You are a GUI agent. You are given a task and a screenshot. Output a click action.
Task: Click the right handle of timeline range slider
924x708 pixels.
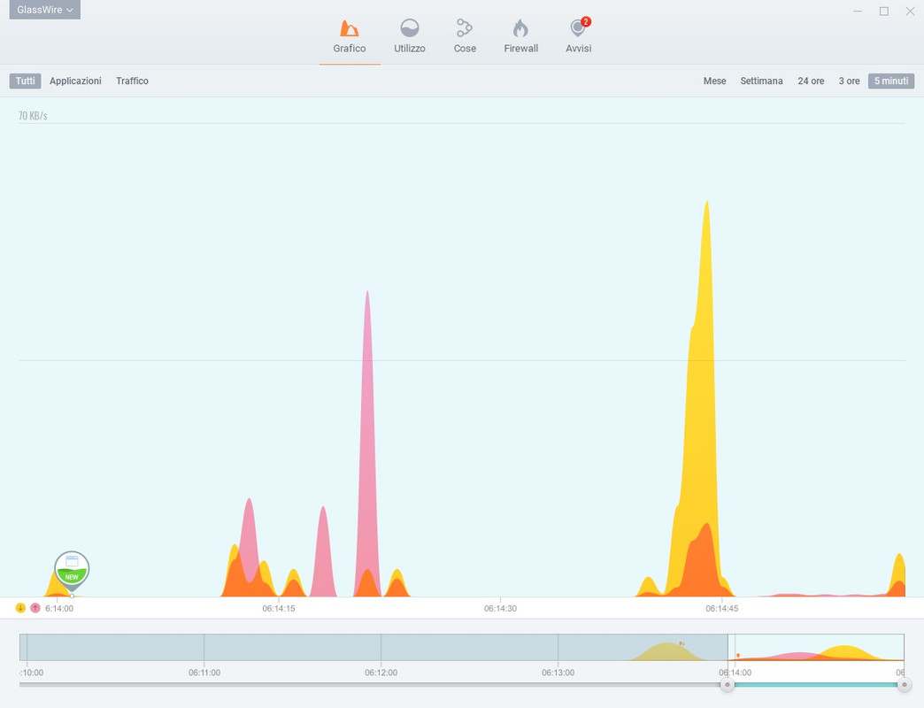click(x=904, y=684)
